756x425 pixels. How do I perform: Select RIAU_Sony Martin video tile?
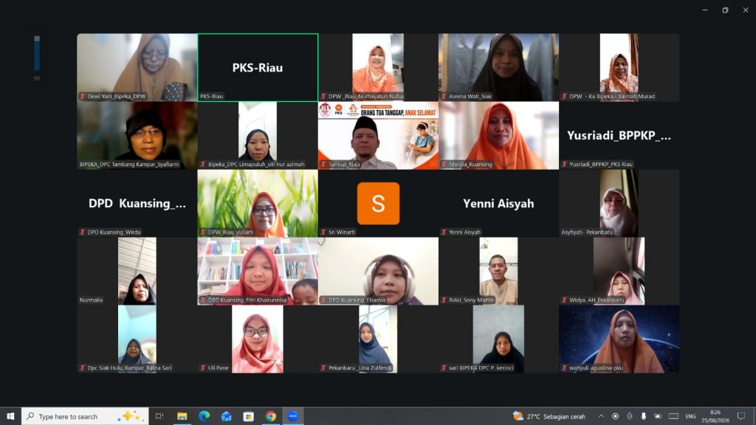point(498,272)
